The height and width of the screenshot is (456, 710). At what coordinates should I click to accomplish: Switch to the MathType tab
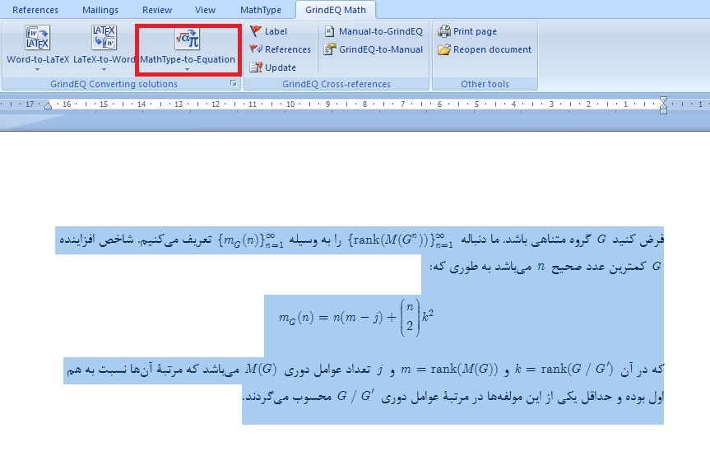260,10
